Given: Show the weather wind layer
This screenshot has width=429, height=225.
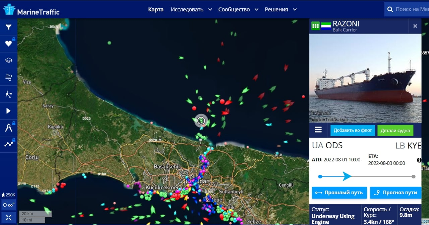Looking at the screenshot, I should [8, 77].
